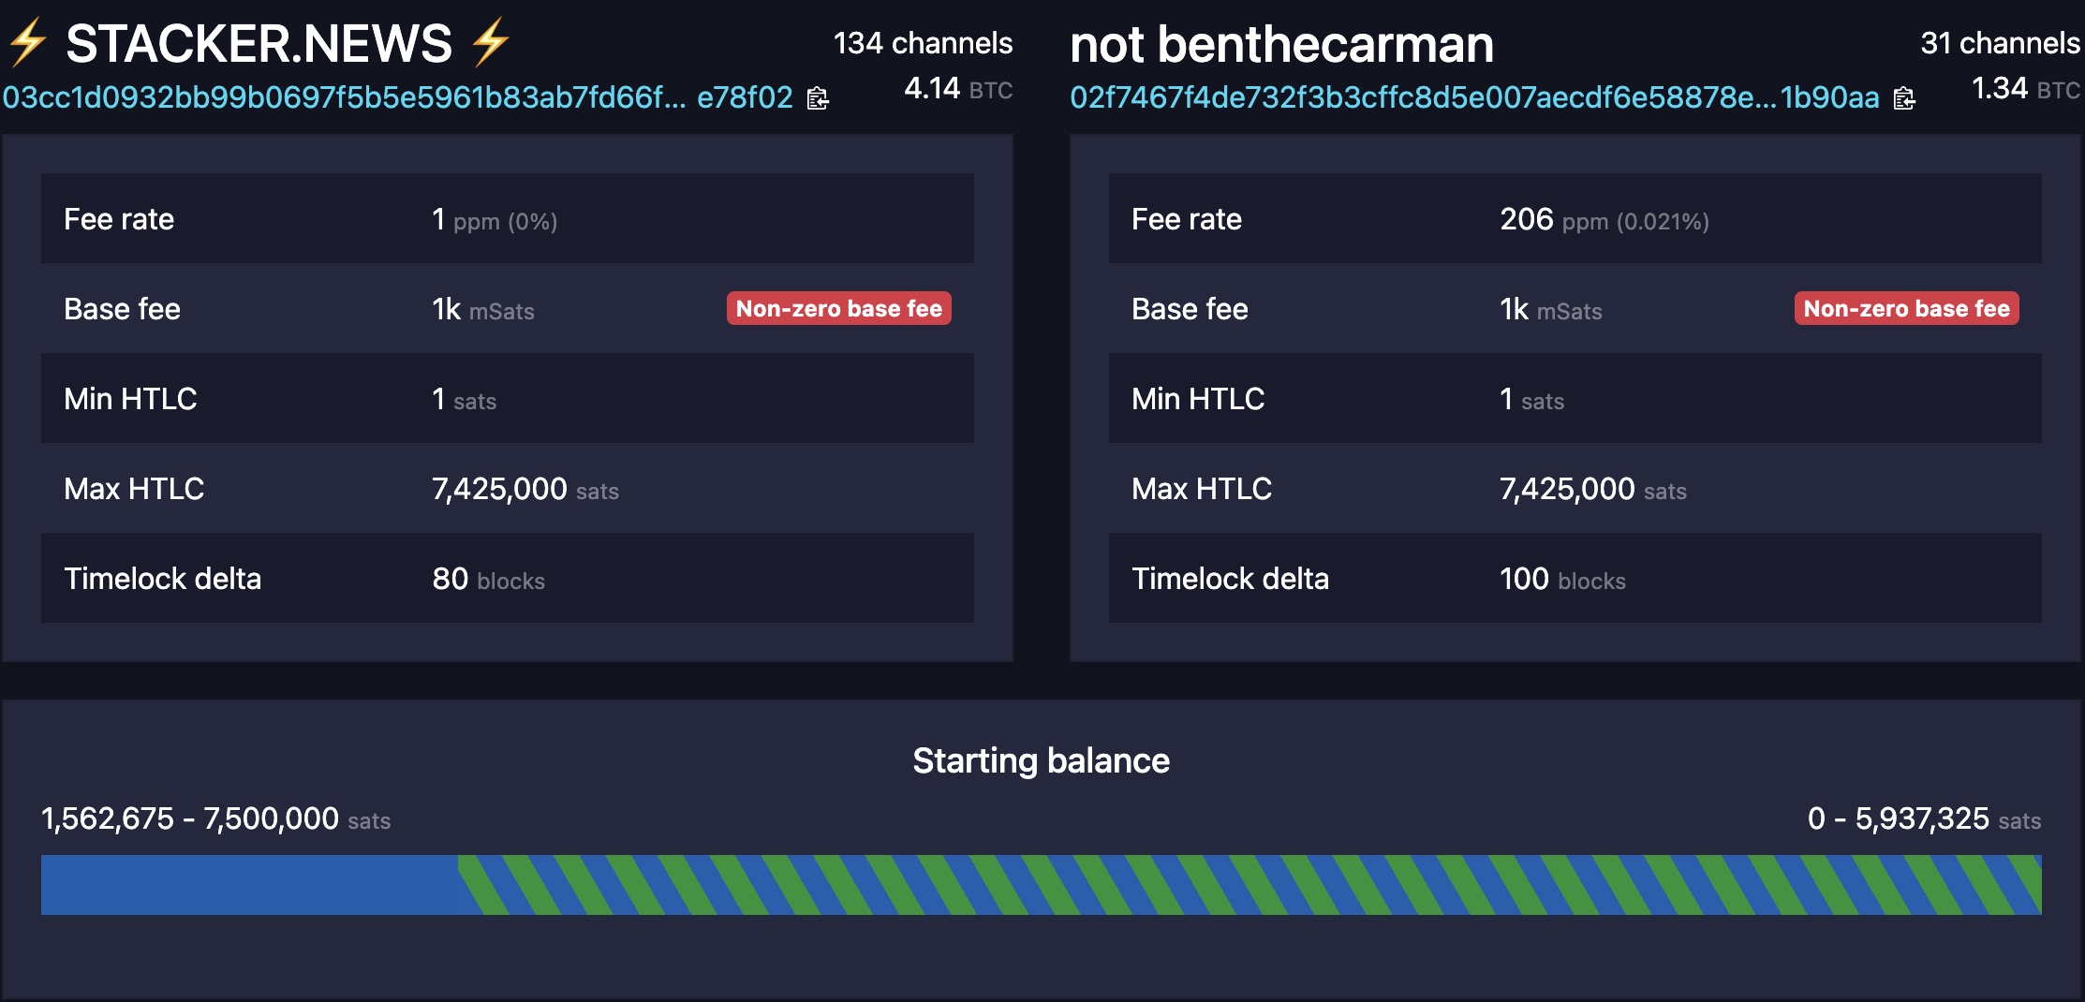Screen dimensions: 2085x1002
Task: Open the 02f7467f4de7 public key link
Action: click(1473, 97)
